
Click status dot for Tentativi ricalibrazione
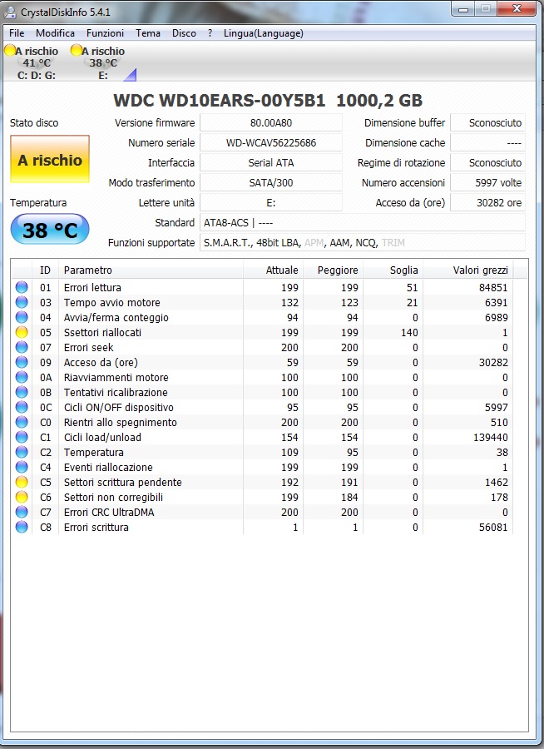point(22,392)
